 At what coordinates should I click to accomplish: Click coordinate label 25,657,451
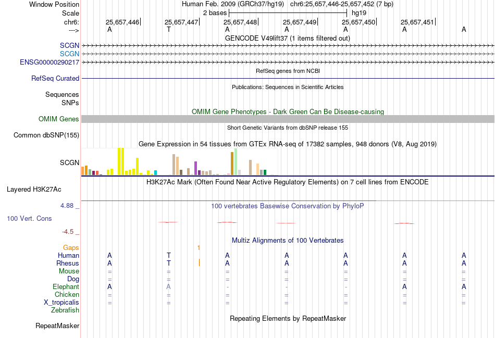coord(417,22)
